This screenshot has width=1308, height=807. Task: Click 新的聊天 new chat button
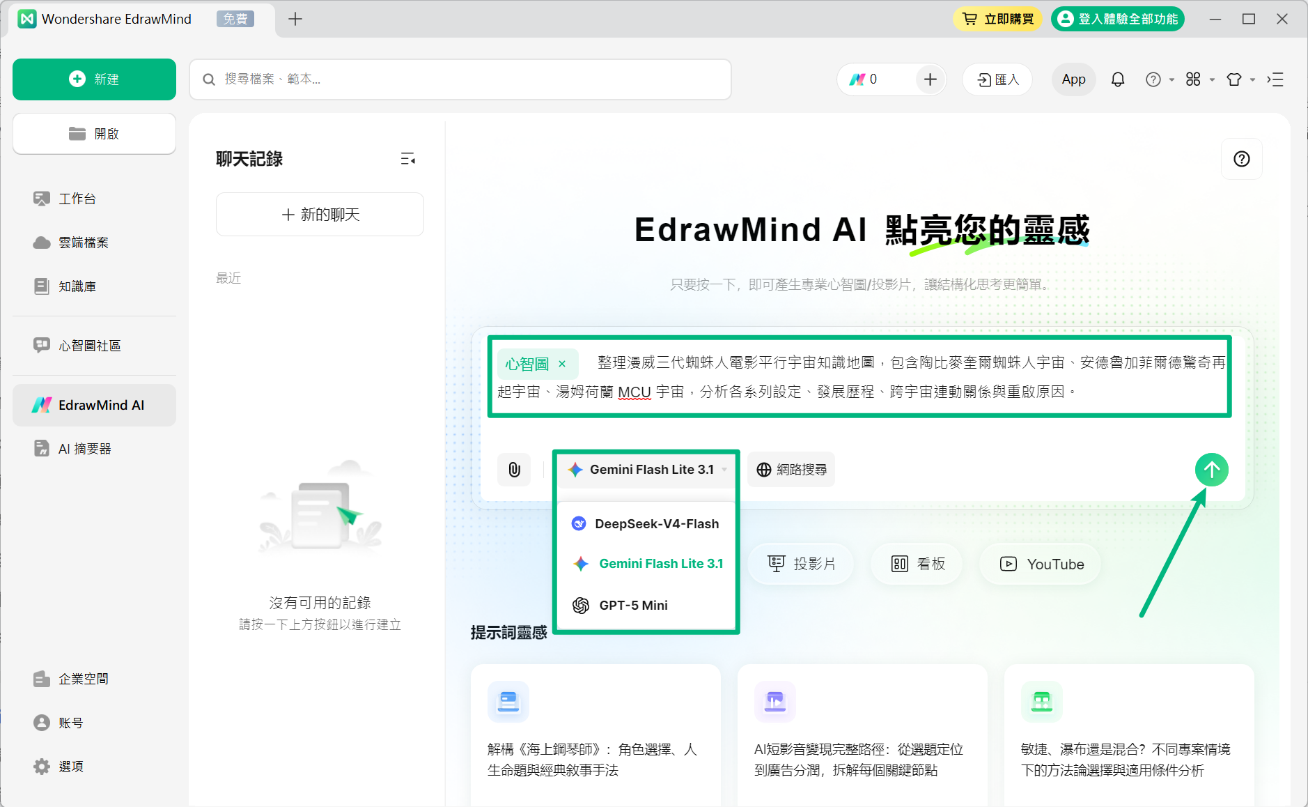[x=320, y=215]
